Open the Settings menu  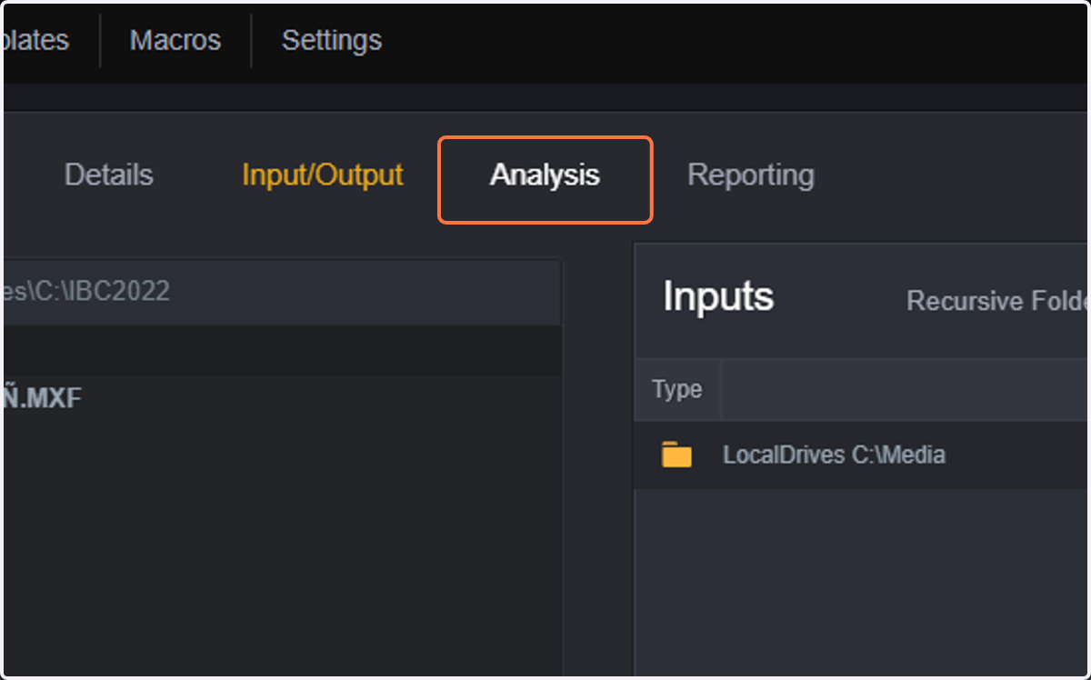click(x=331, y=41)
